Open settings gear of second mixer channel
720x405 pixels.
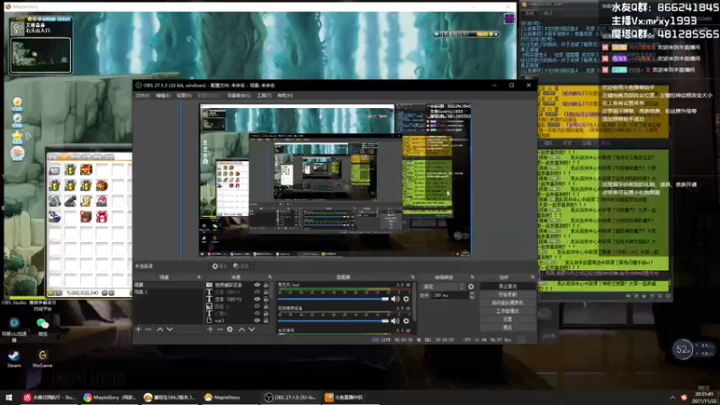pos(406,321)
